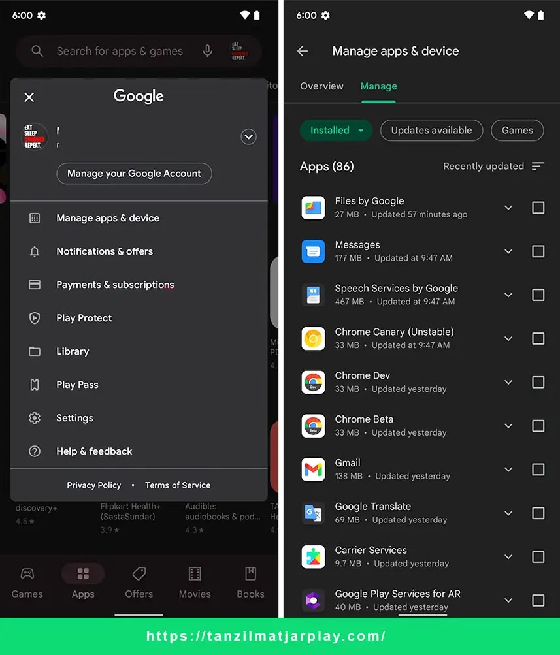The width and height of the screenshot is (560, 655).
Task: Switch to the Overview tab
Action: (321, 86)
